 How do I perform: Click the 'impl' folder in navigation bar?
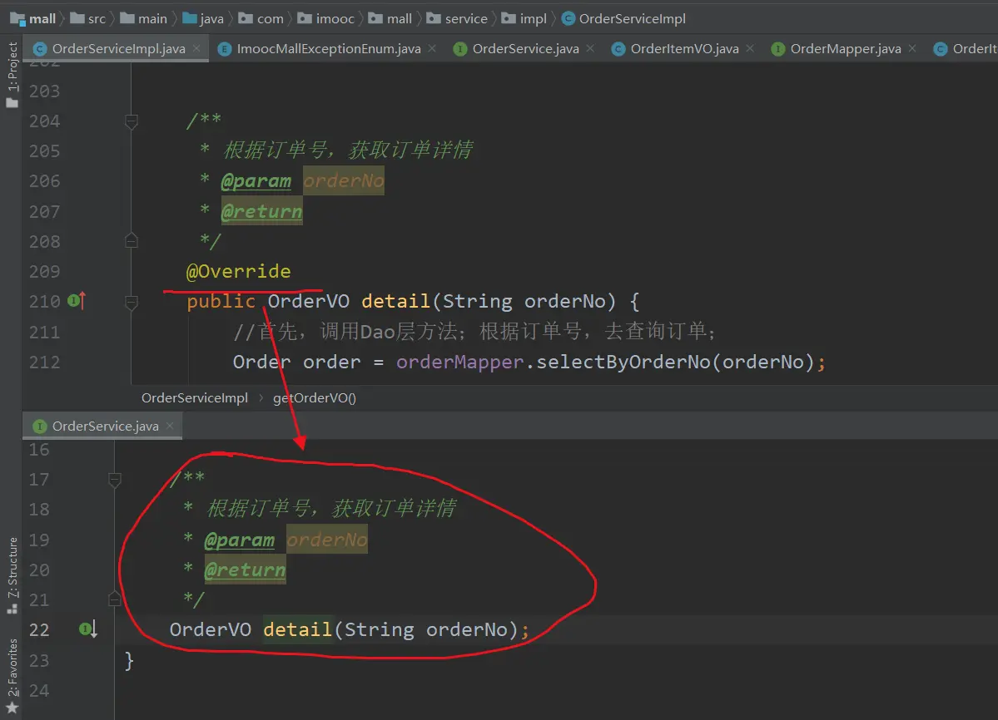(x=533, y=18)
